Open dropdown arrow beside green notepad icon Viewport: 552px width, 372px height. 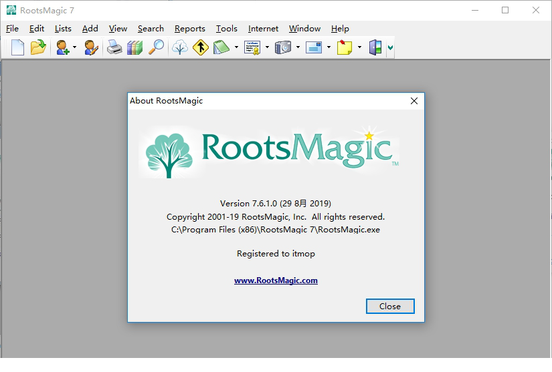pyautogui.click(x=236, y=47)
